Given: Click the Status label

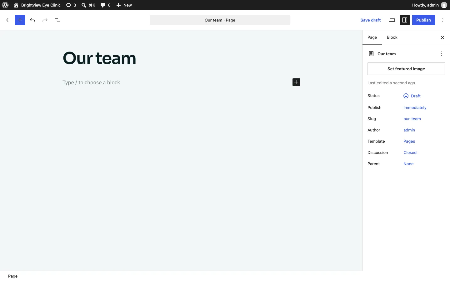Looking at the screenshot, I should pyautogui.click(x=374, y=96).
